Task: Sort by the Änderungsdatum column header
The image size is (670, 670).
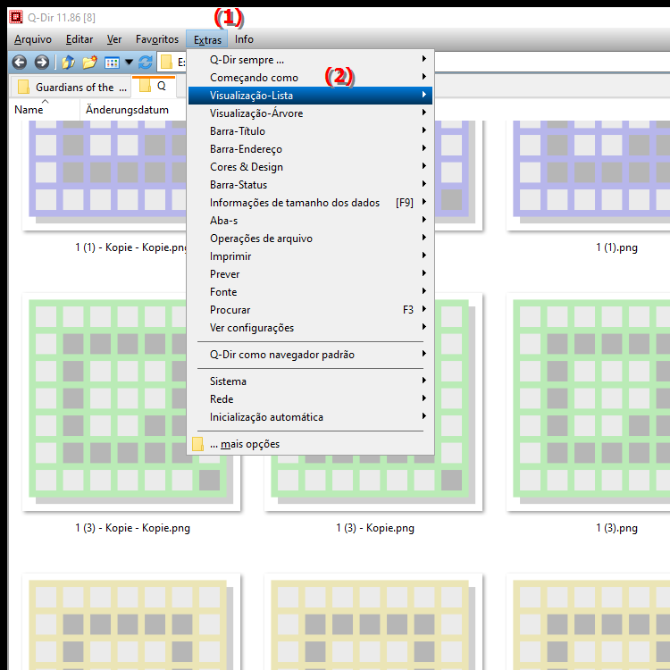Action: coord(127,110)
